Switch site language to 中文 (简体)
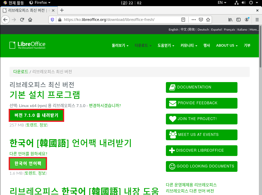 [188, 30]
